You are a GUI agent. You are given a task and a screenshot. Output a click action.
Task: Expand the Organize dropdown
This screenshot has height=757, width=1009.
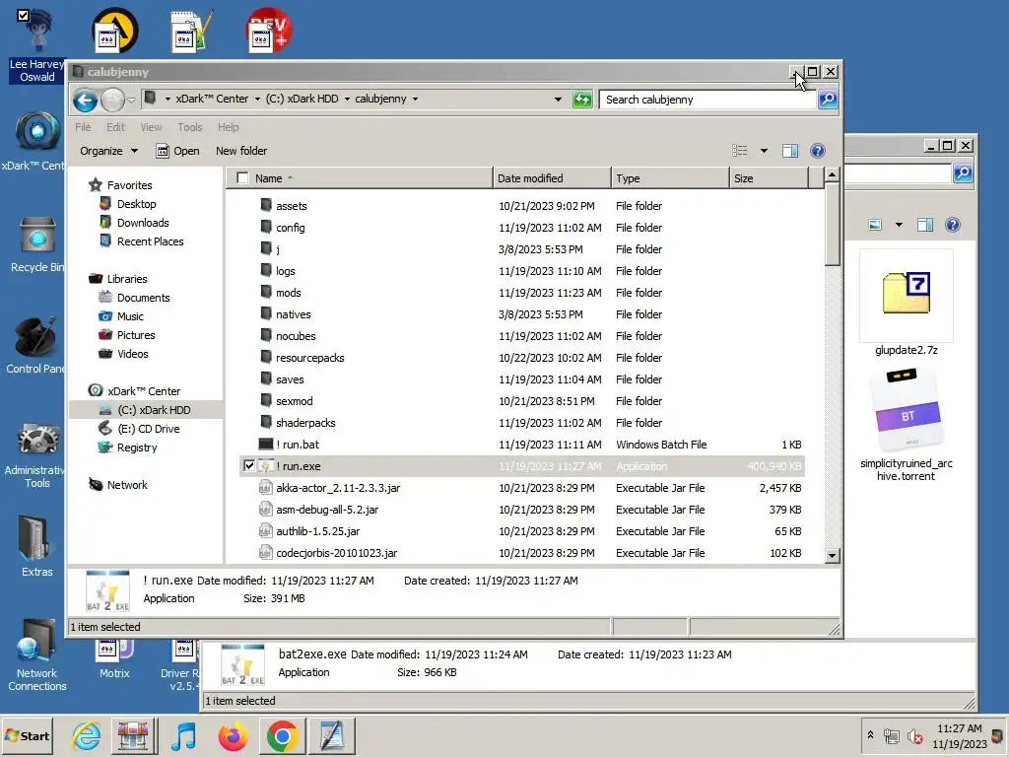coord(108,151)
